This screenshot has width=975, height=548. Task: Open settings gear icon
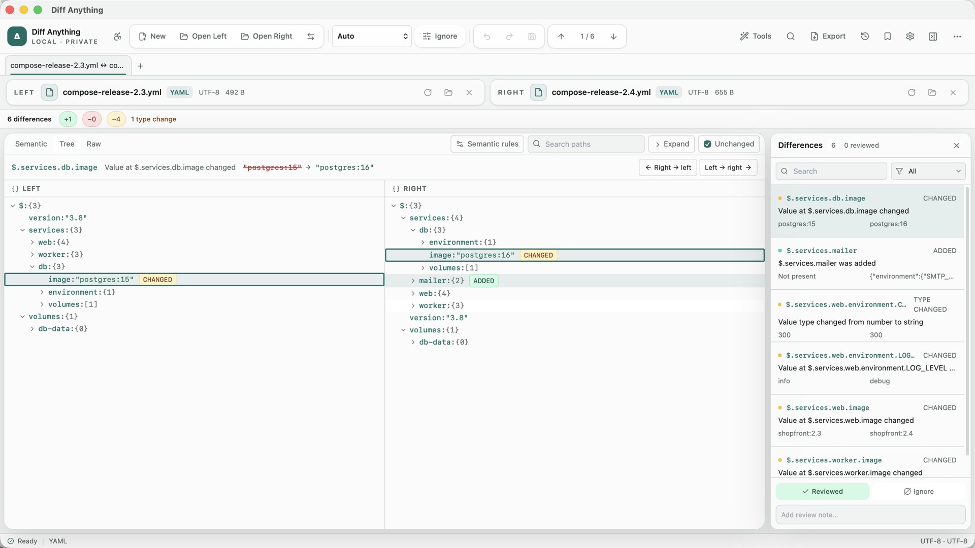(910, 37)
